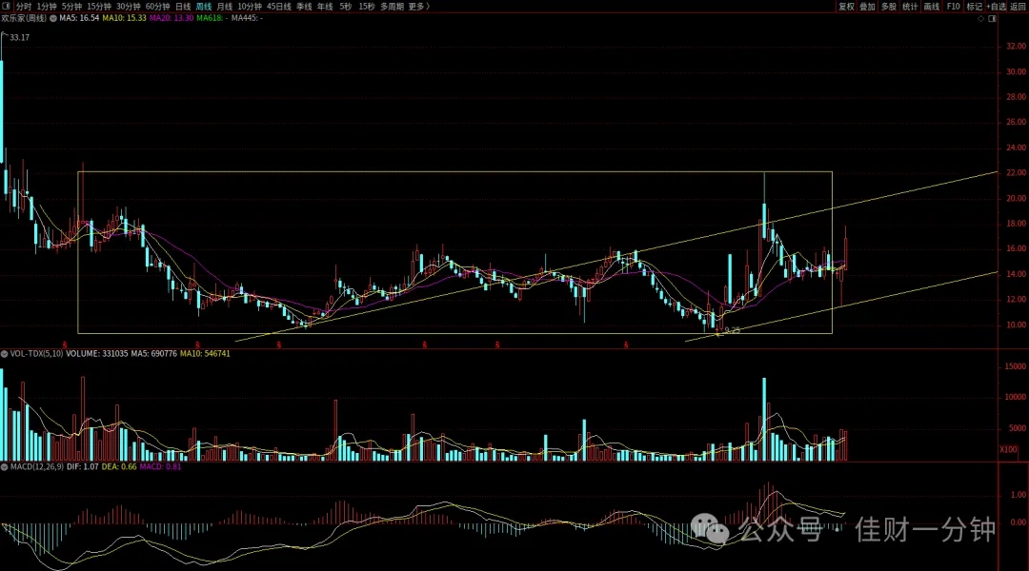1029x571 pixels.
Task: Select the 30分钟 period tab
Action: (128, 7)
